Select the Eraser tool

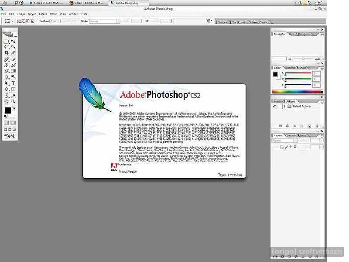pos(7,71)
